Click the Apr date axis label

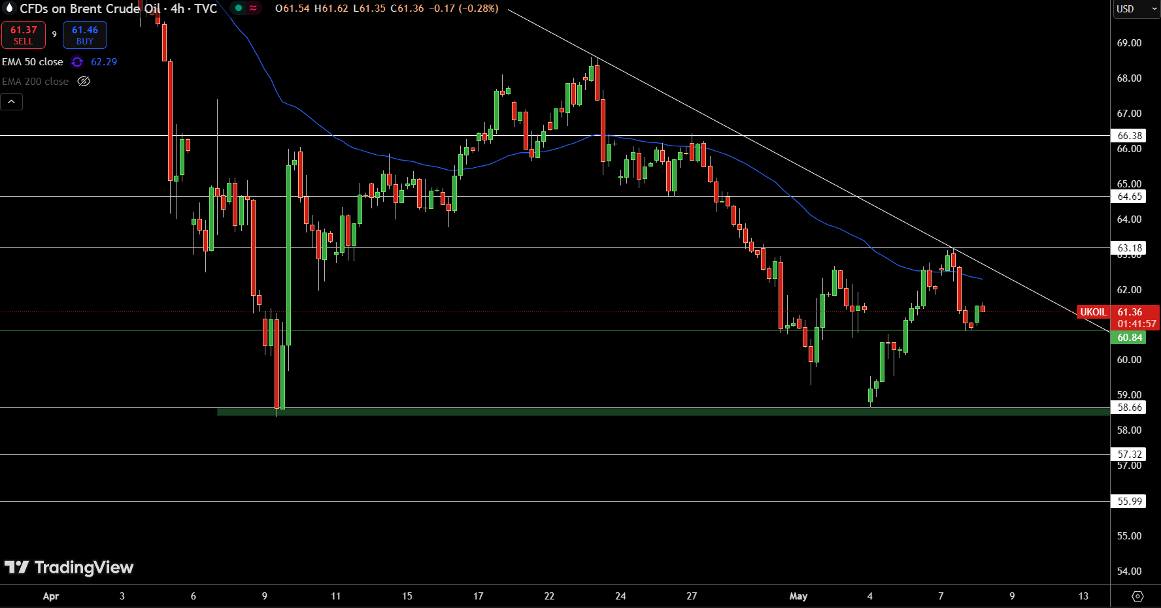coord(51,596)
